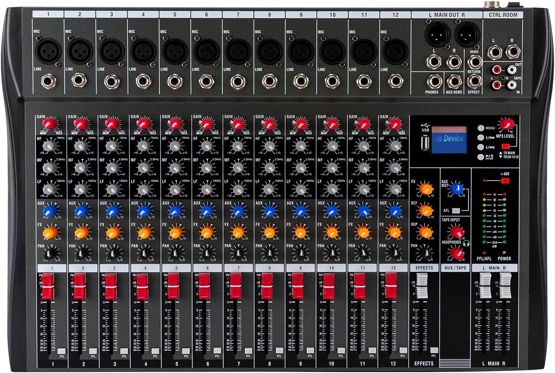Click the headphone icon beside the HEADPHONES knob
The image size is (555, 373).
pyautogui.click(x=466, y=243)
